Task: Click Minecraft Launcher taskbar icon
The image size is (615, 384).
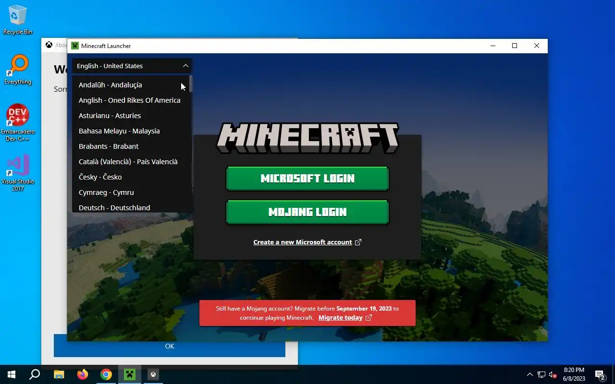Action: pyautogui.click(x=130, y=374)
